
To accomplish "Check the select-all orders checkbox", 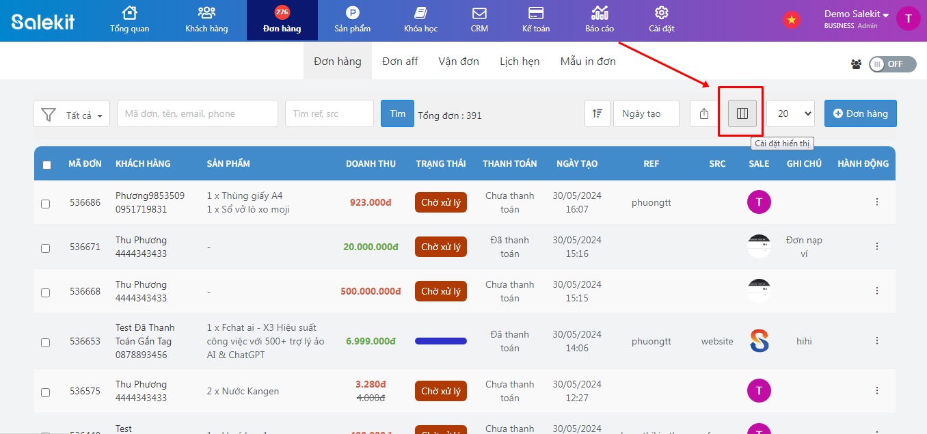I will [46, 165].
